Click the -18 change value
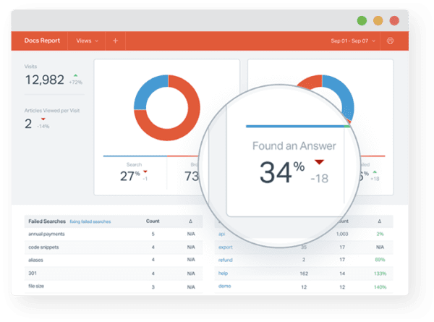The width and height of the screenshot is (434, 322). 320,179
